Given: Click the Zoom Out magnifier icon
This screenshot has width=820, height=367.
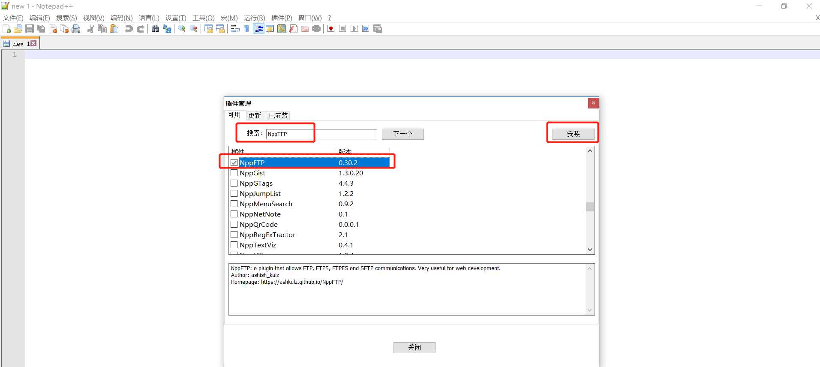Looking at the screenshot, I should click(x=194, y=29).
